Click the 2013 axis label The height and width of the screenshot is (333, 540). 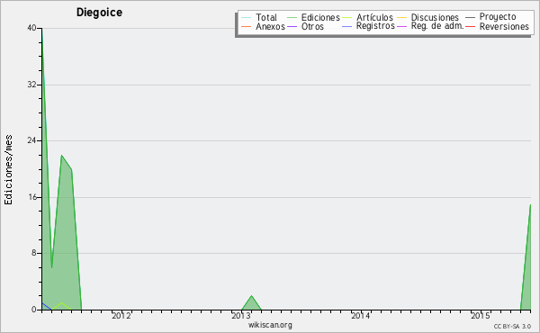[x=241, y=315]
